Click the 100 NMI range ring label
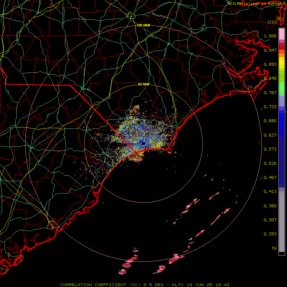The height and width of the screenshot is (287, 287). (143, 25)
